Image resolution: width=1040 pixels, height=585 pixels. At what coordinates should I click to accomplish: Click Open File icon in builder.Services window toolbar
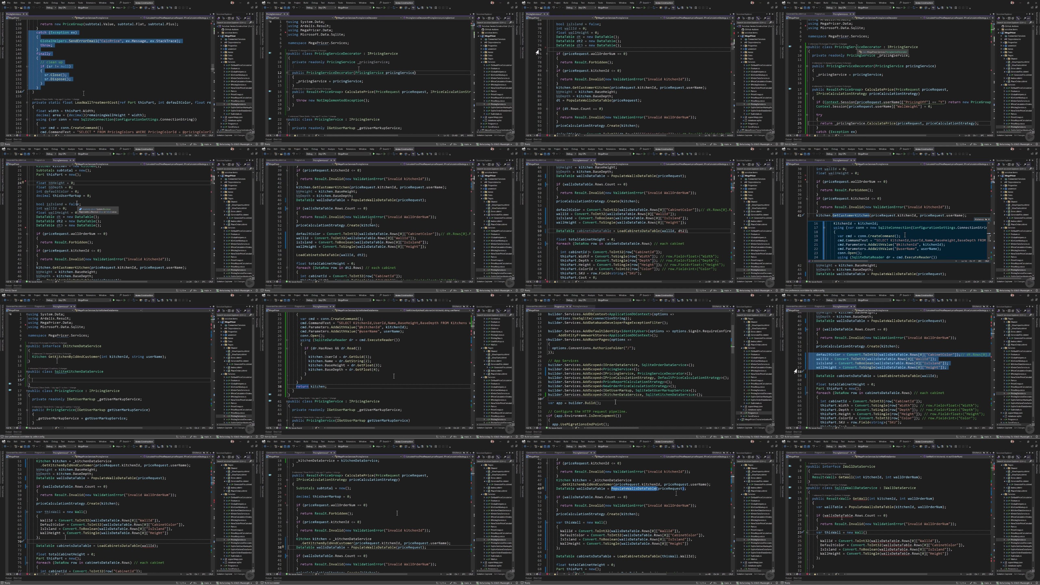coord(541,300)
